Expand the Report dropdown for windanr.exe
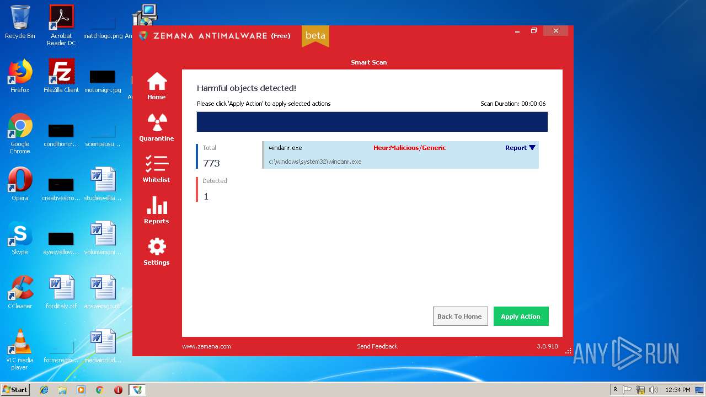Viewport: 706px width, 397px height. [520, 148]
